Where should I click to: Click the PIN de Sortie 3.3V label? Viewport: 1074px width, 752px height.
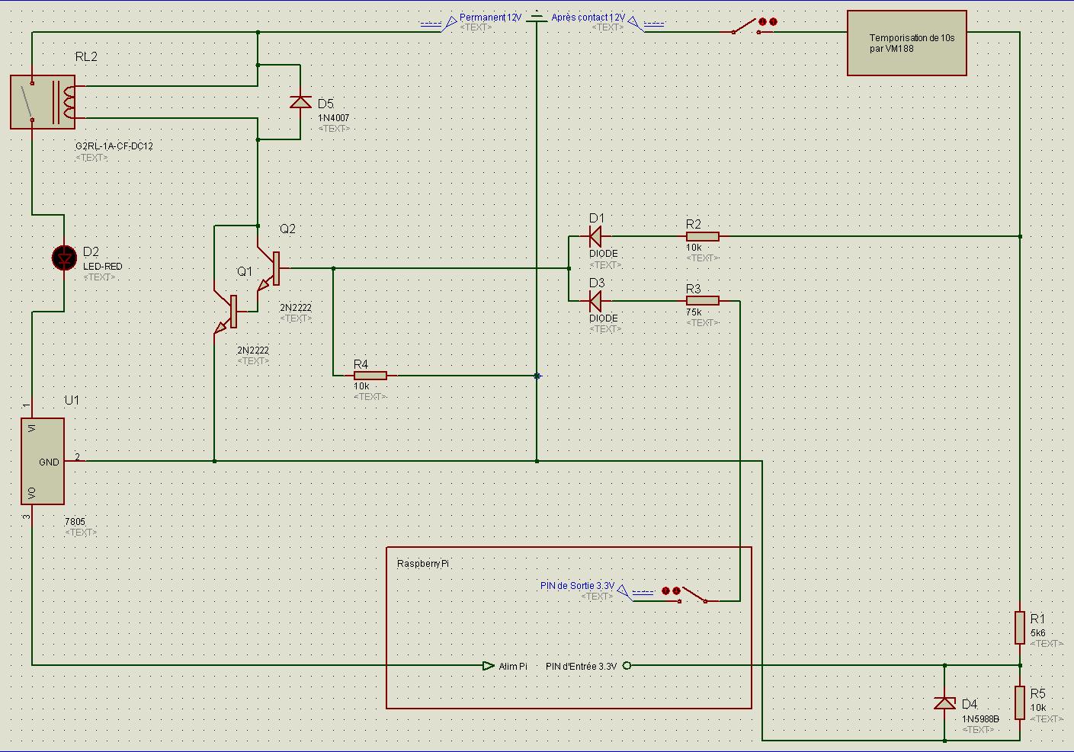[577, 585]
